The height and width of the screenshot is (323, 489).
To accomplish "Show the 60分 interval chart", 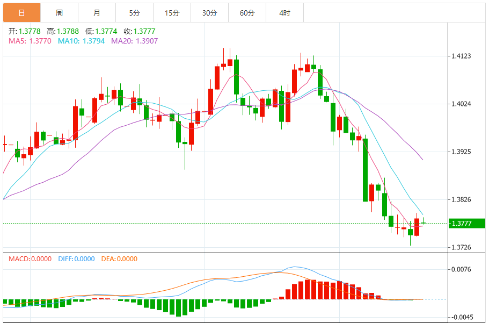I will [x=247, y=13].
